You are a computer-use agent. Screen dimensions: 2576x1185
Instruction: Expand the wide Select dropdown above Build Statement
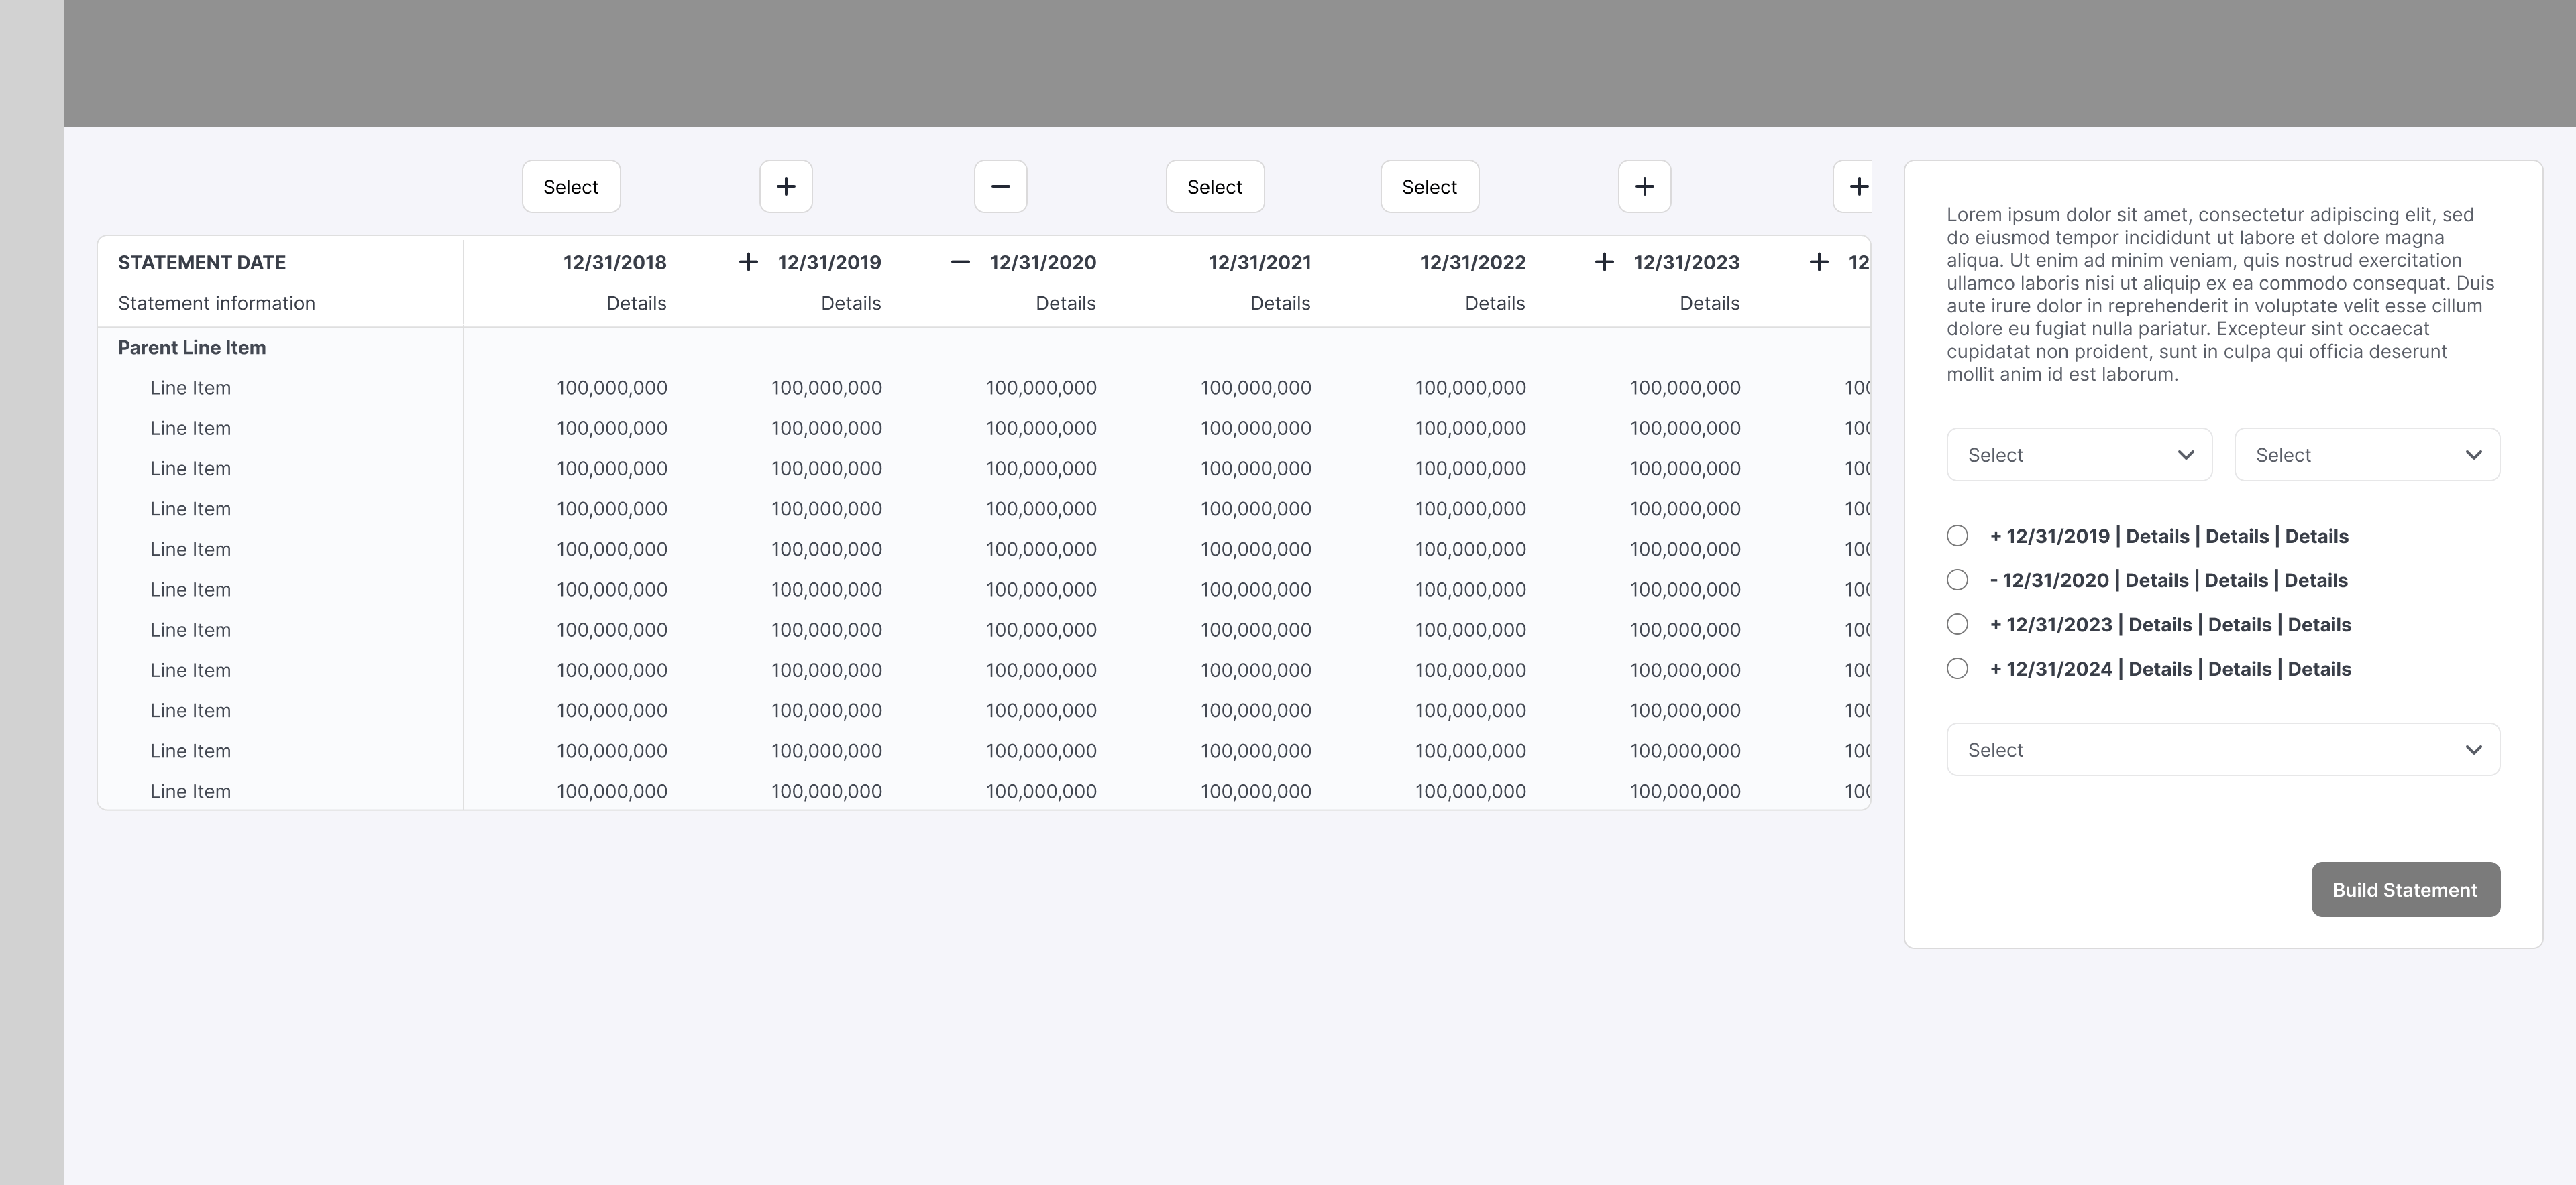2222,751
